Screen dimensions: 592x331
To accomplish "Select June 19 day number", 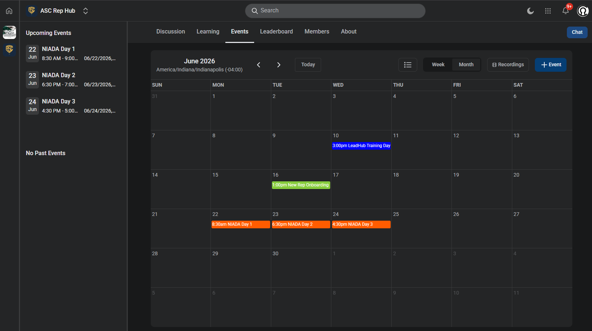I will [x=456, y=175].
